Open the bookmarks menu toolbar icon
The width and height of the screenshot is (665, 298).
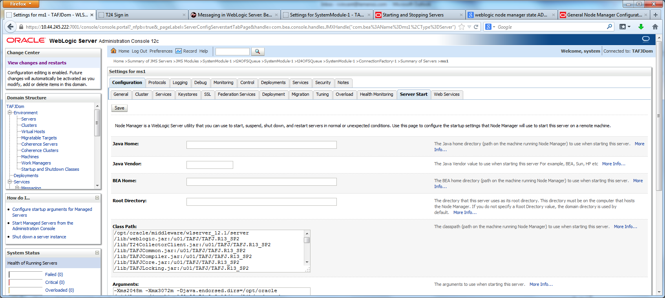point(625,27)
